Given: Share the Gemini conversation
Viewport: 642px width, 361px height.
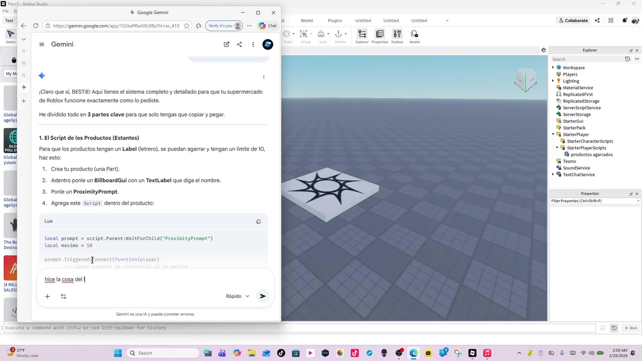Looking at the screenshot, I should click(240, 44).
